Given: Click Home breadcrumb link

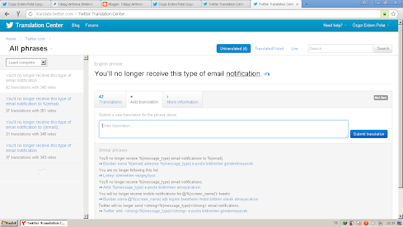Looking at the screenshot, I should pos(11,39).
